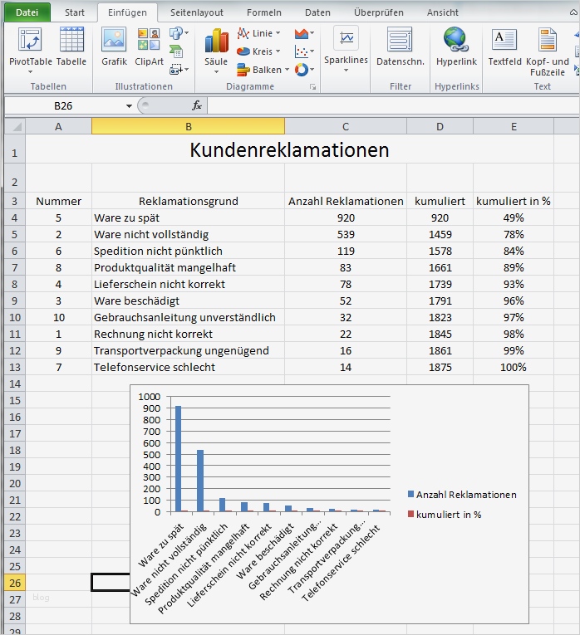Select the cell Ware nicht vollständig
The width and height of the screenshot is (580, 635).
click(188, 234)
